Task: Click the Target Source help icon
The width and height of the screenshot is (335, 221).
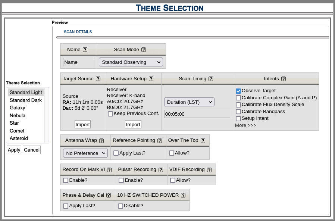Action: pyautogui.click(x=98, y=79)
